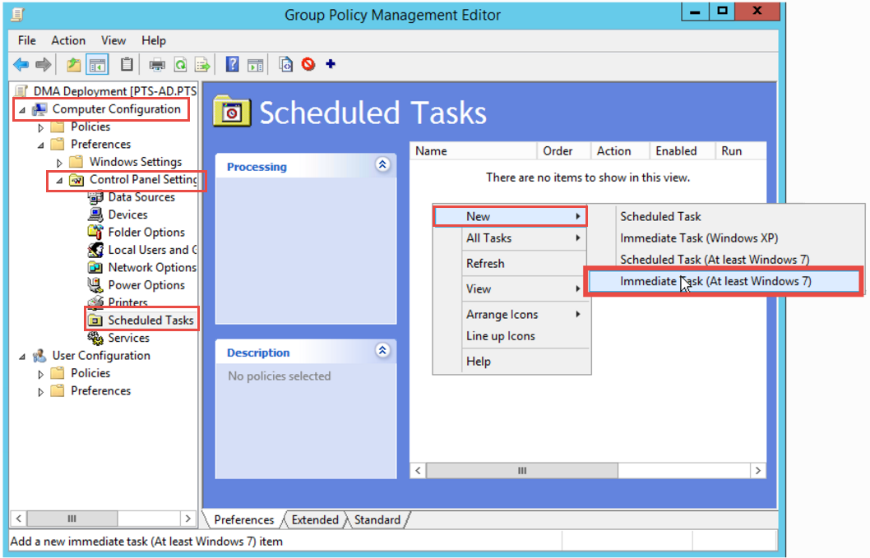This screenshot has width=870, height=558.
Task: Switch to the Extended tab
Action: 315,520
